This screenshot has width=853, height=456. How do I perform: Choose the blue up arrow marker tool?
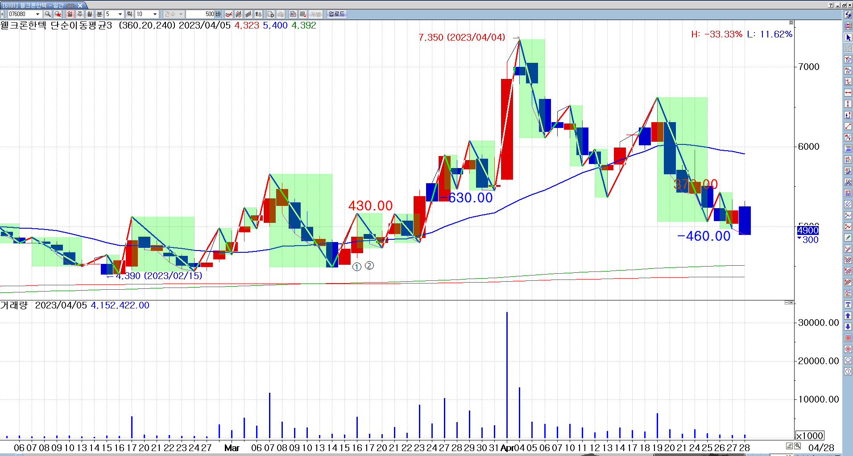[x=848, y=316]
